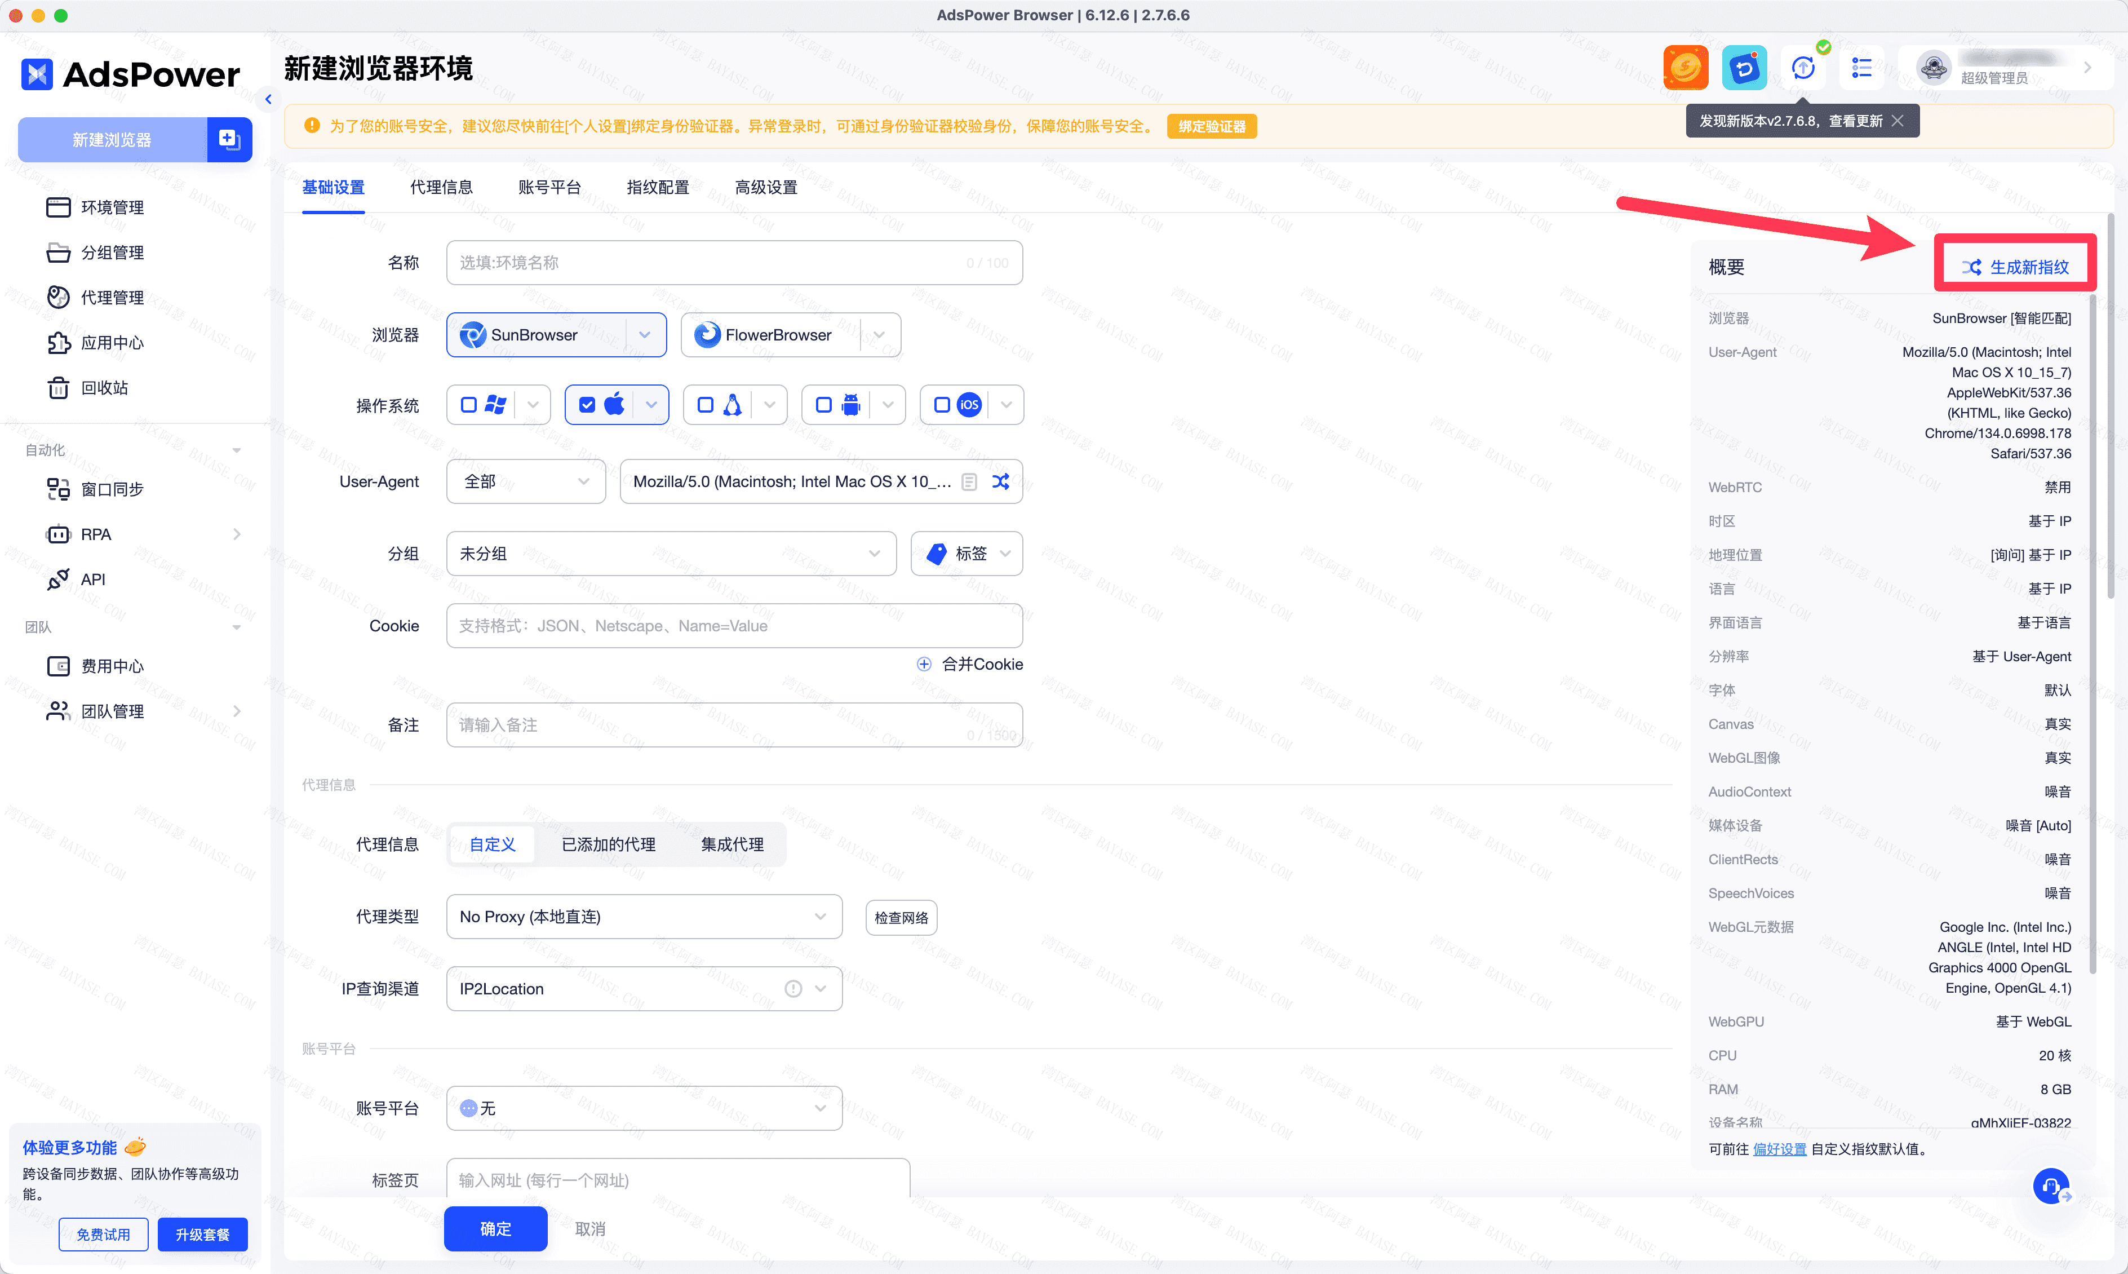
Task: Click the user avatar icon
Action: tap(1934, 67)
